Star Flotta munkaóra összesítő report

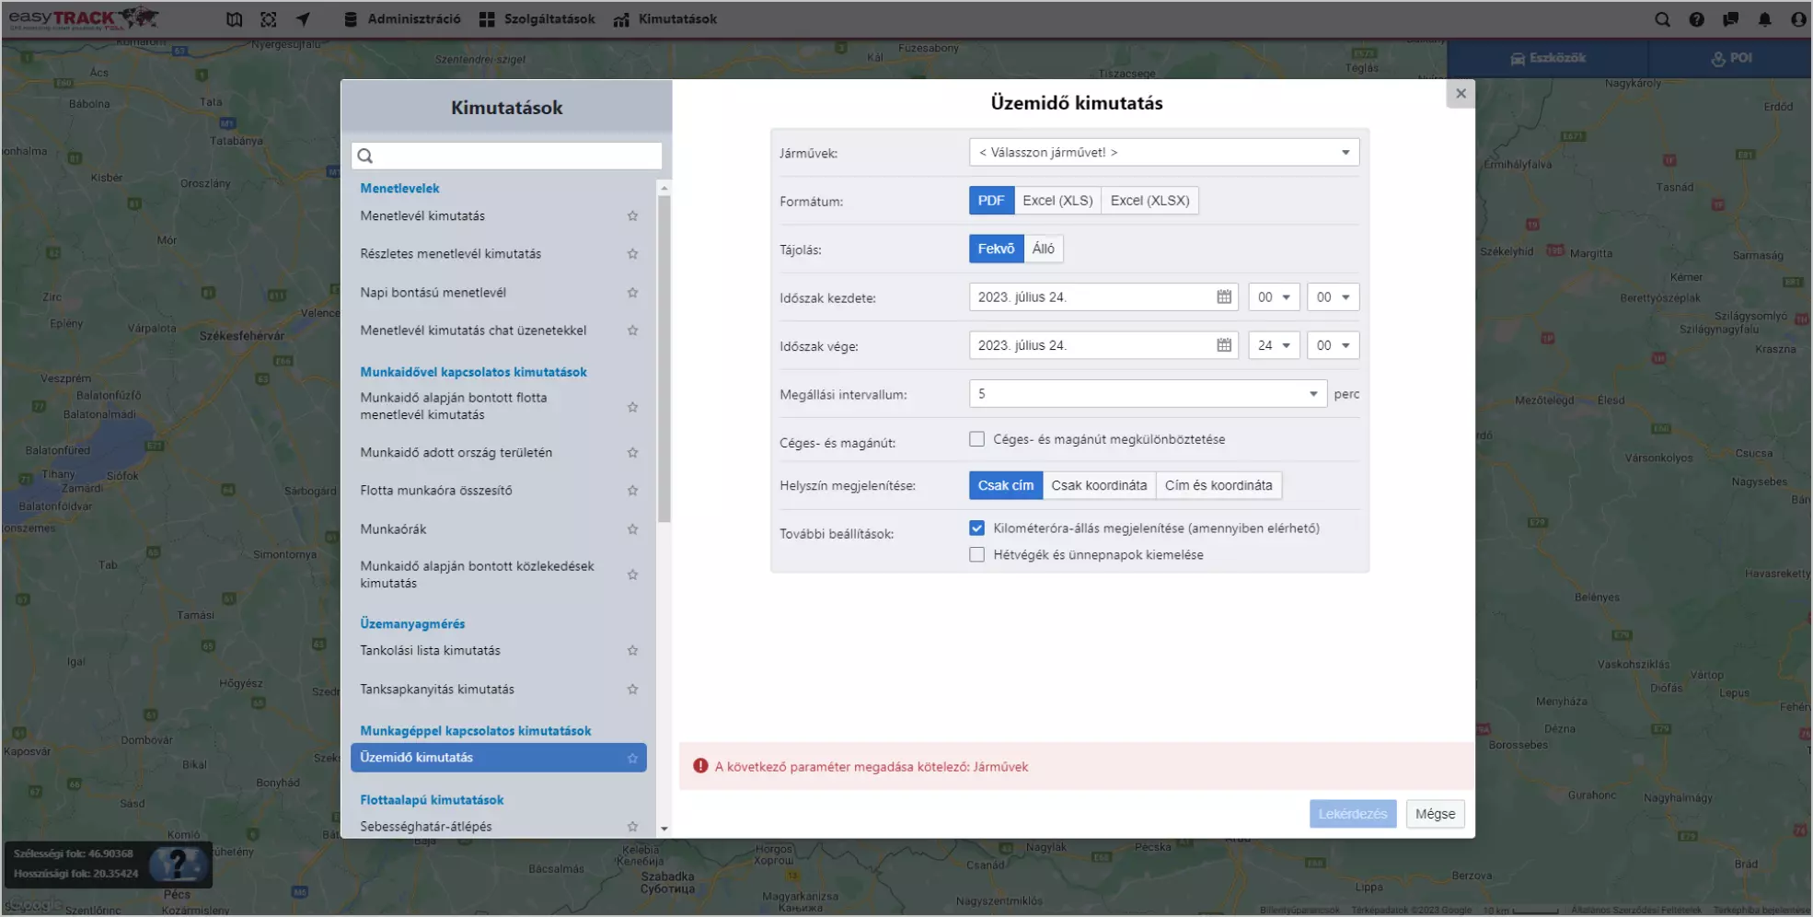click(x=632, y=490)
